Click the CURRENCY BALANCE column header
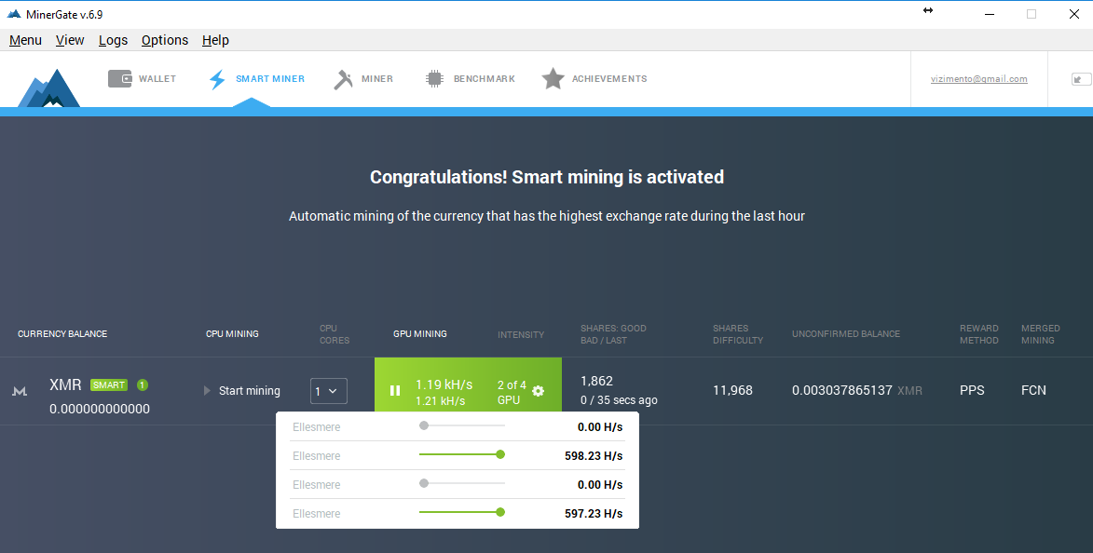Image resolution: width=1093 pixels, height=553 pixels. point(62,334)
